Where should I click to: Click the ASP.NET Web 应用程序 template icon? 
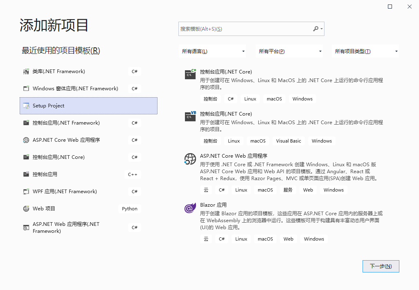point(25,227)
